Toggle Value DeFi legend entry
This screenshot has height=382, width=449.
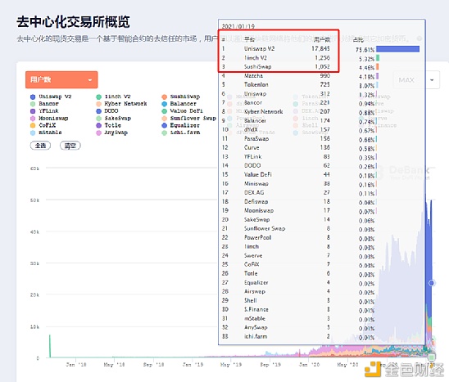[x=182, y=110]
